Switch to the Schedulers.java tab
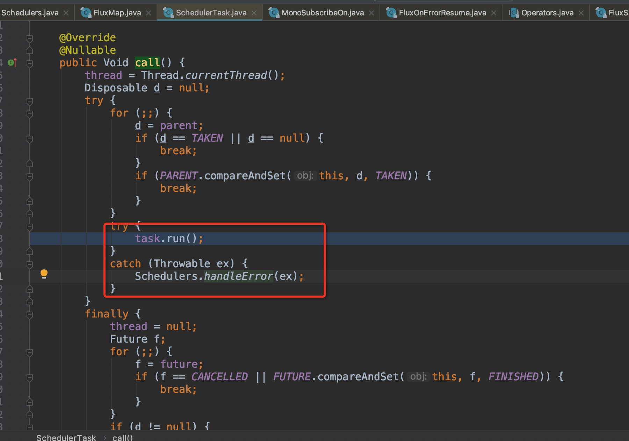The image size is (629, 441). click(x=30, y=13)
